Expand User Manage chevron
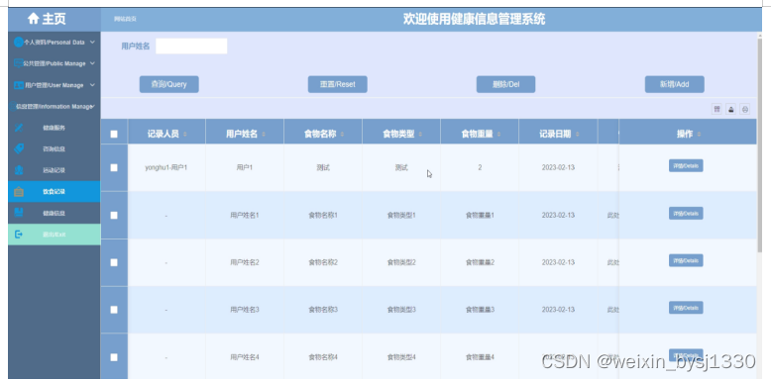Viewport: 771px width, 381px height. 92,85
